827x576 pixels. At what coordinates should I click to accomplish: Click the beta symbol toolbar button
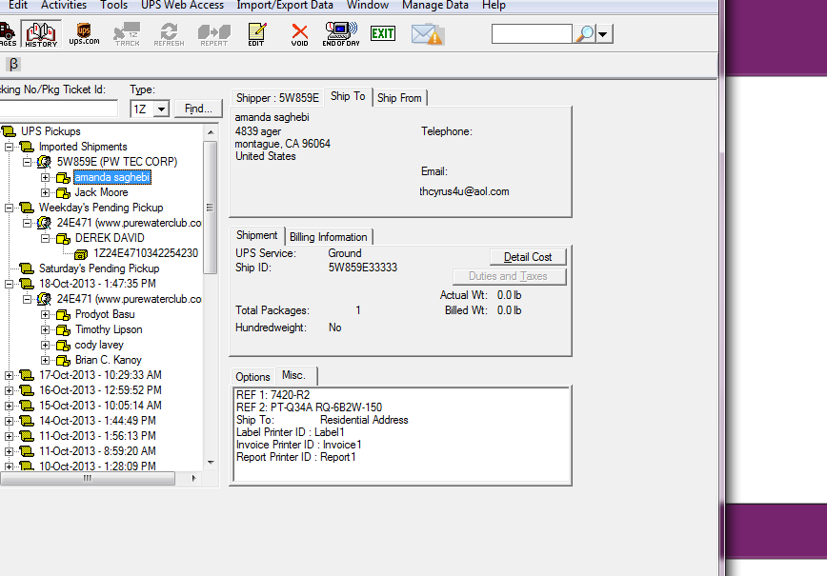[x=13, y=65]
